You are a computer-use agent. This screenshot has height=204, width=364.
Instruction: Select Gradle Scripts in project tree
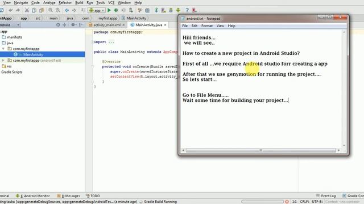point(11,72)
